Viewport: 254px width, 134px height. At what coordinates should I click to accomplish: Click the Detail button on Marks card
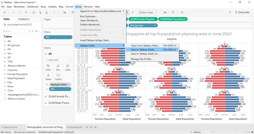coord(48,77)
